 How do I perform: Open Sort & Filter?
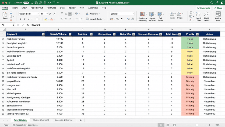[199, 16]
